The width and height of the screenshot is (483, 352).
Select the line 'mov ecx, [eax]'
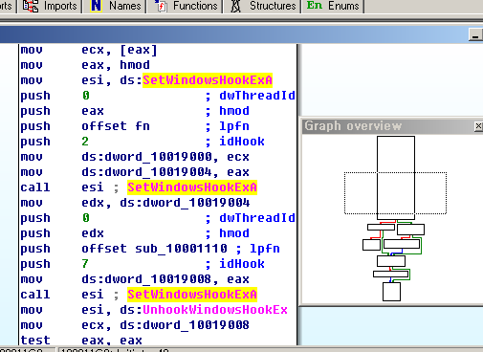coord(89,50)
